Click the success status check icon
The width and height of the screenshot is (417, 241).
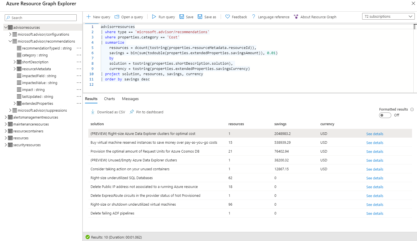point(87,237)
